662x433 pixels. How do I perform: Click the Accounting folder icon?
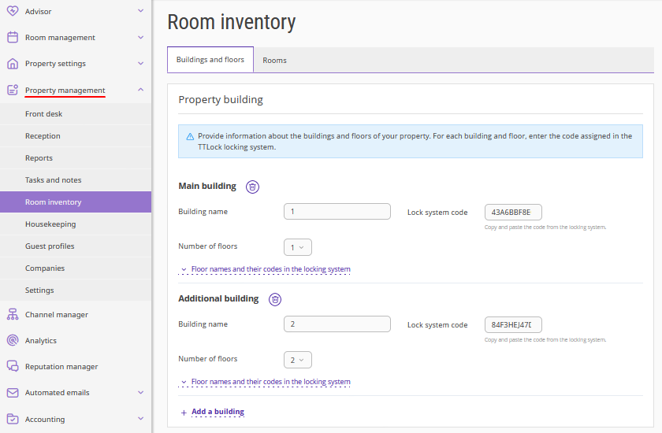point(13,419)
